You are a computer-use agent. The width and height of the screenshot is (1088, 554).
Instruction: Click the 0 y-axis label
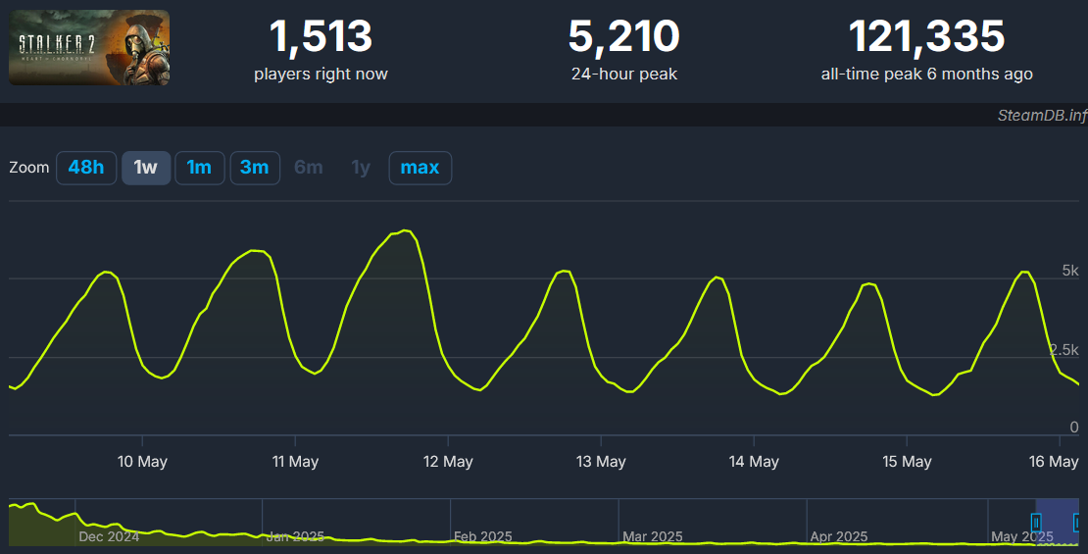tap(1074, 428)
